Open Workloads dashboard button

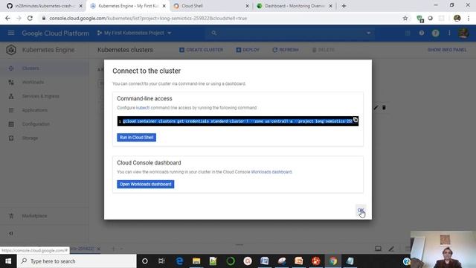point(146,184)
